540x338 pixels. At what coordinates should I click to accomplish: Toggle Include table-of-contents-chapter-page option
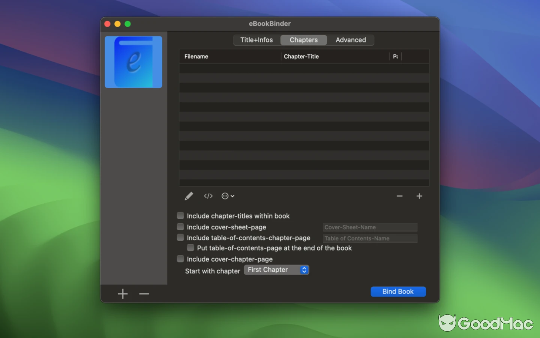point(180,237)
